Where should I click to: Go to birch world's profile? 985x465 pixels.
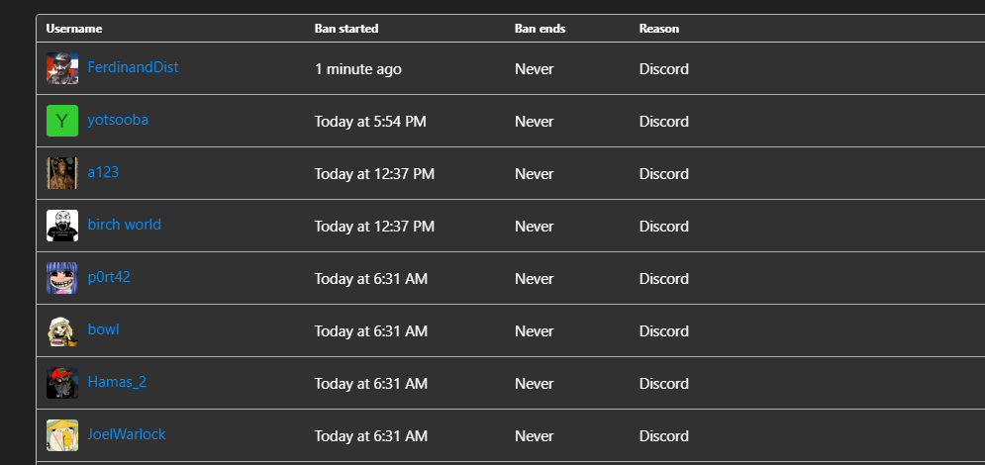[x=125, y=225]
